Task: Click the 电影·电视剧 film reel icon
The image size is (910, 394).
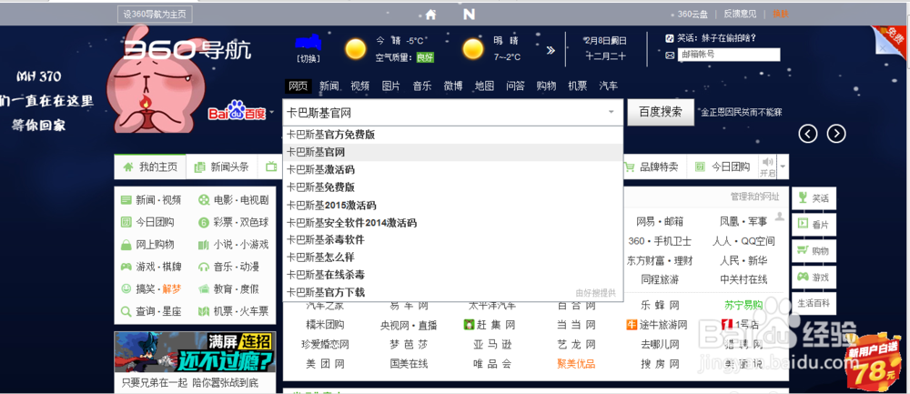Action: click(x=204, y=200)
